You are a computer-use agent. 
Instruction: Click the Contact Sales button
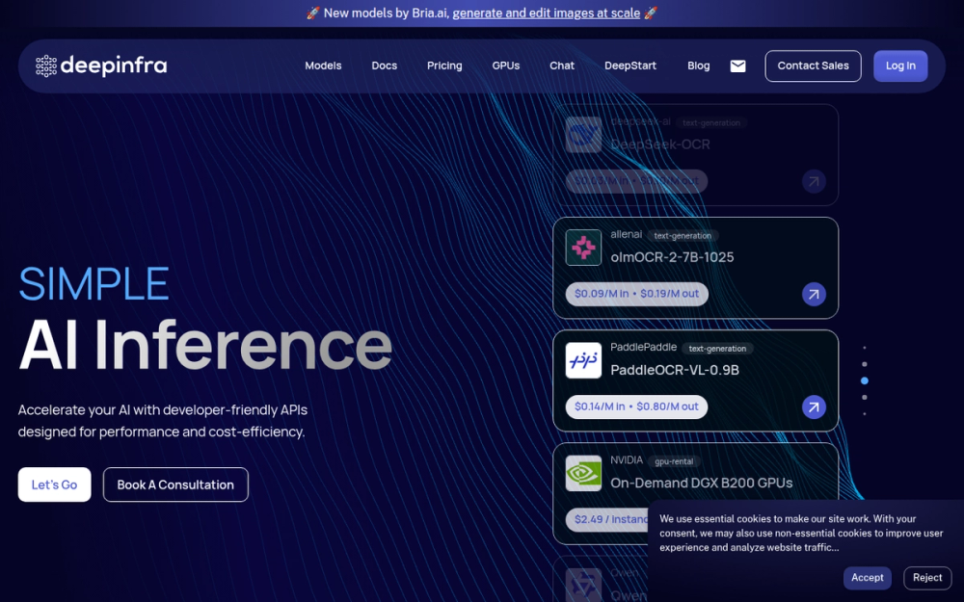pos(813,65)
